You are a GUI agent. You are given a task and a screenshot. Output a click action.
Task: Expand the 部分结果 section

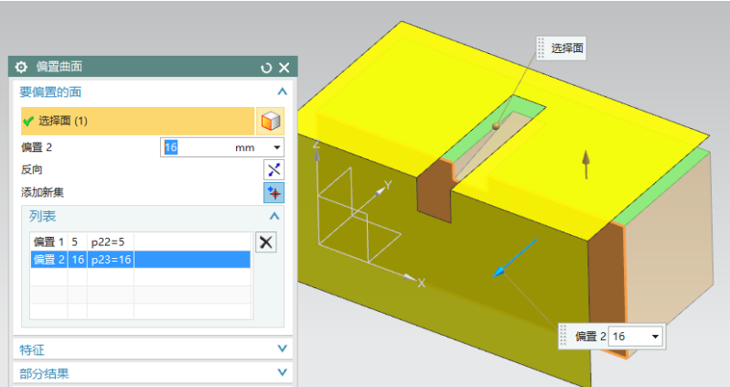pos(282,373)
